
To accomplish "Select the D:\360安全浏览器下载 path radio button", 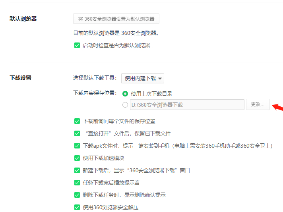I will pos(125,105).
